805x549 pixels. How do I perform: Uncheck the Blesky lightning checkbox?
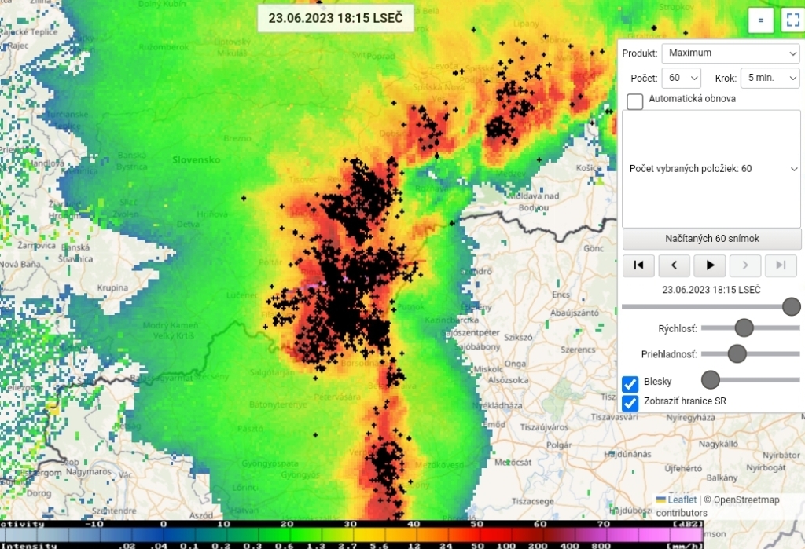pos(630,383)
